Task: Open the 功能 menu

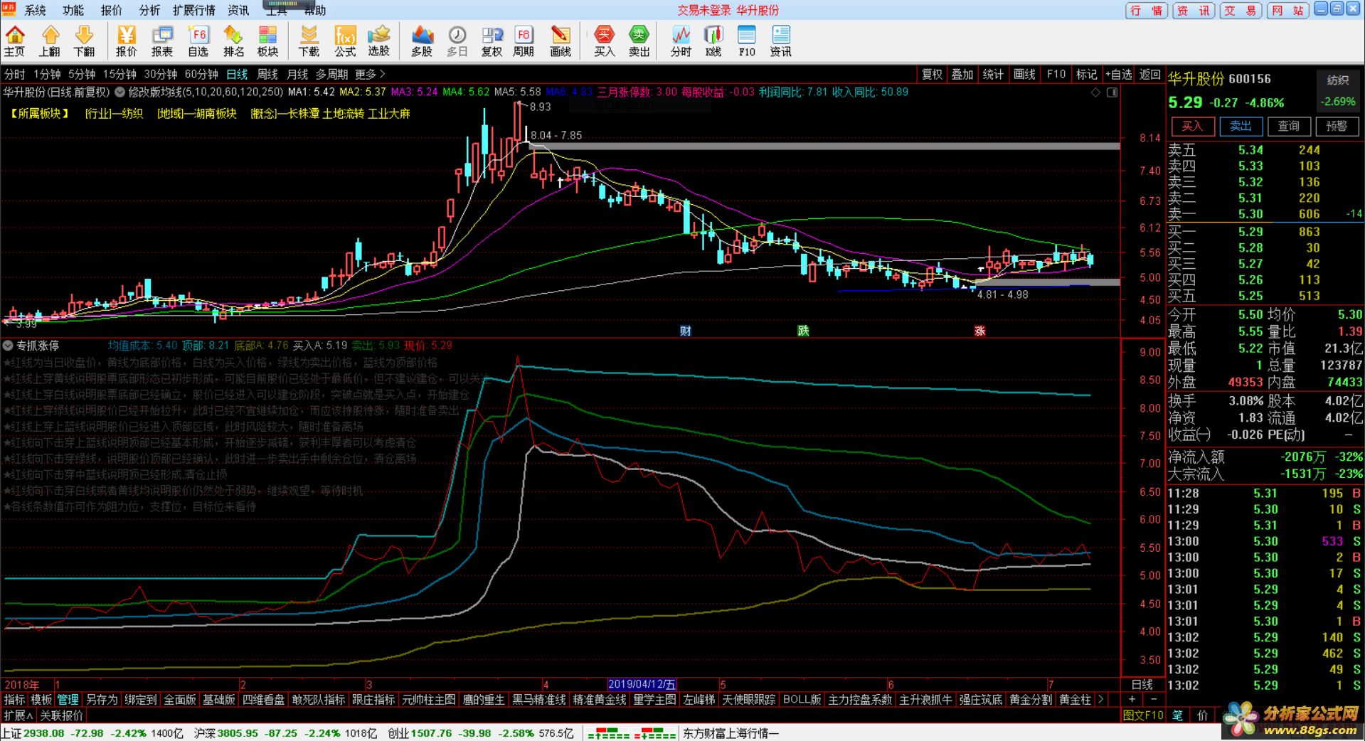Action: [73, 10]
